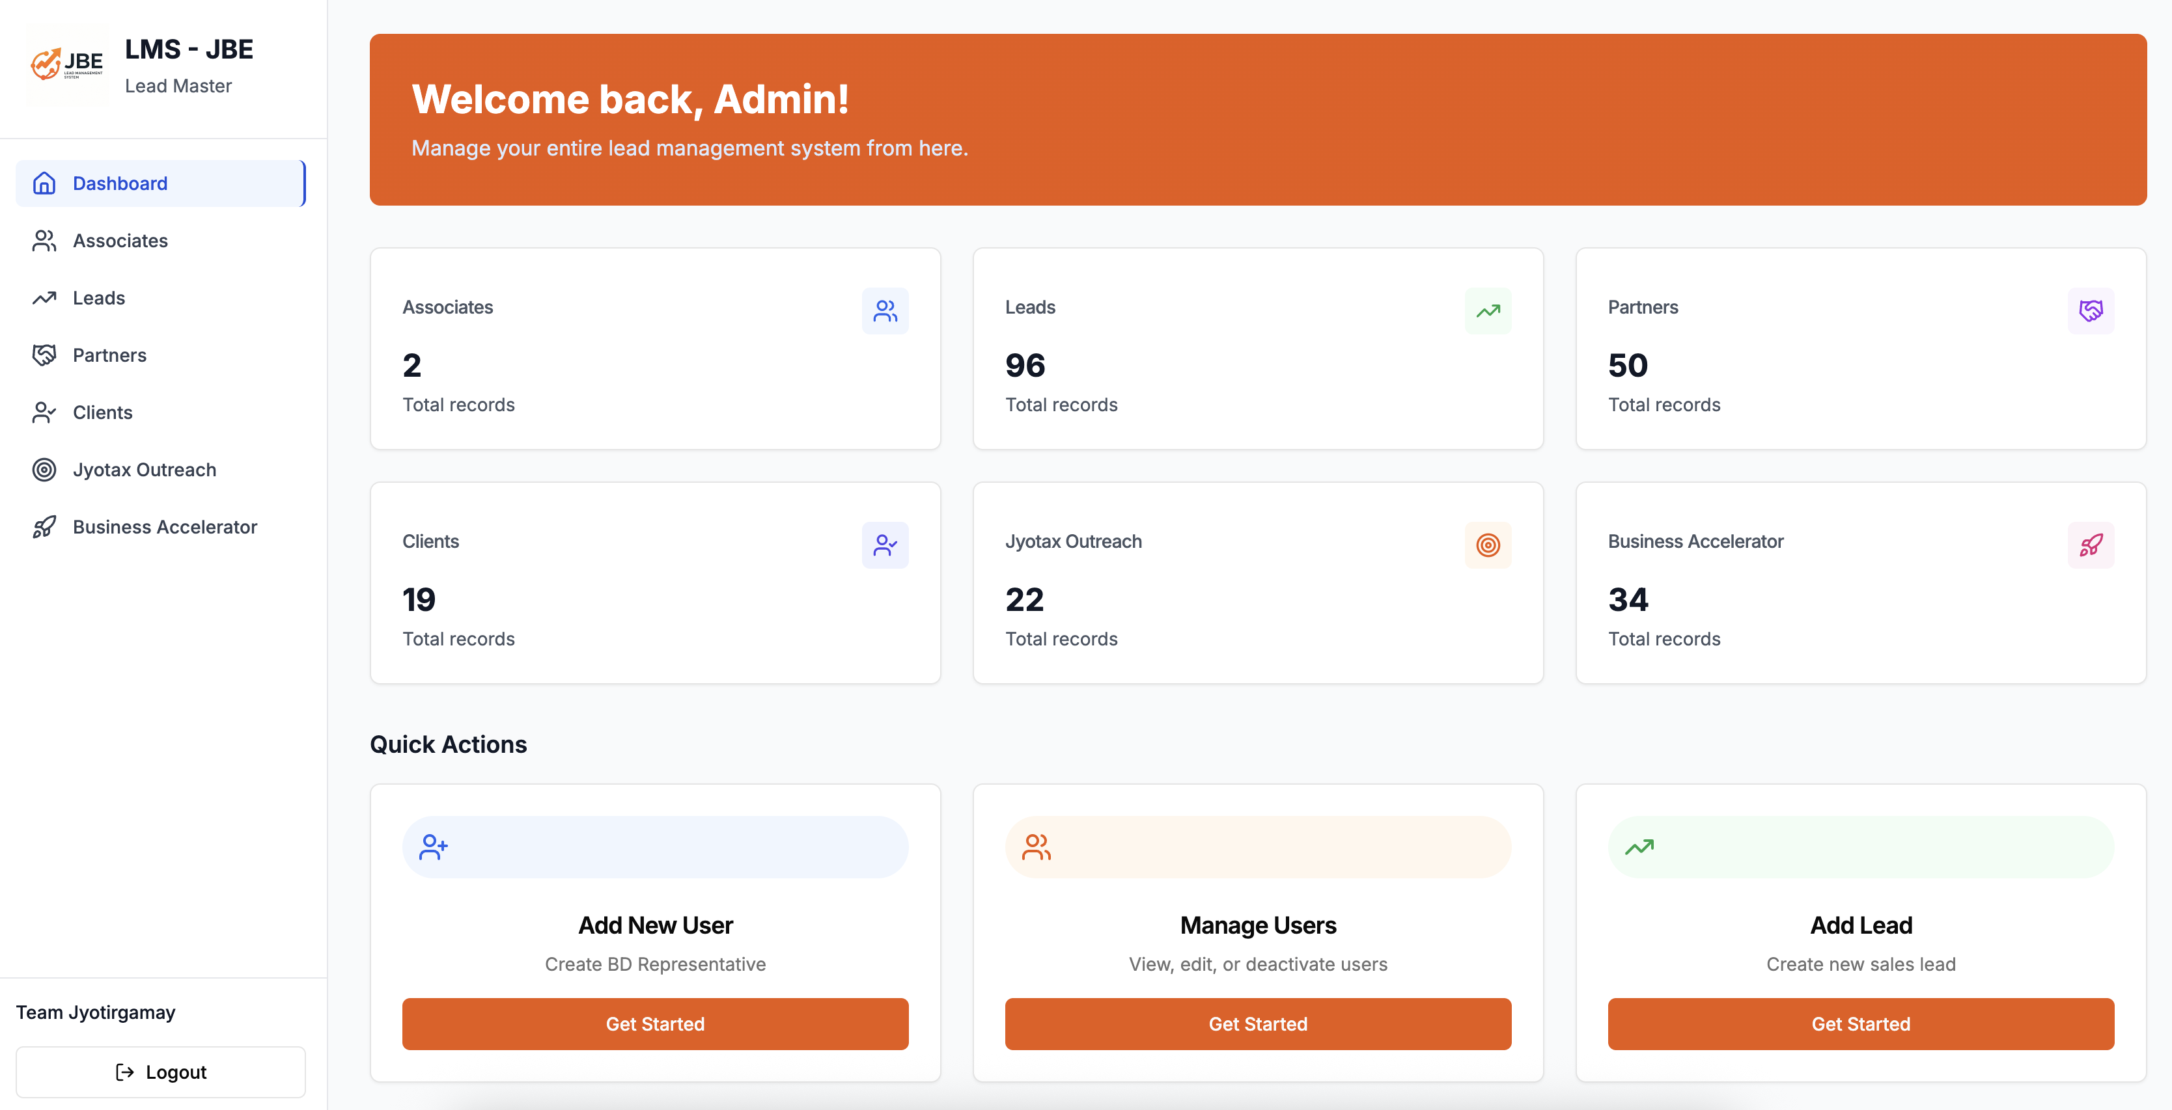
Task: Click the Partners handshake icon in sidebar
Action: pyautogui.click(x=44, y=355)
